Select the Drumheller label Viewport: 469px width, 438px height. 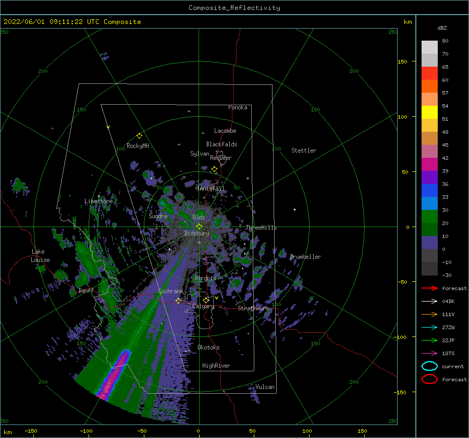[x=305, y=257]
